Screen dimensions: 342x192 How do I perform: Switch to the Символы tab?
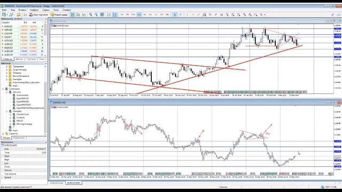coord(7,59)
